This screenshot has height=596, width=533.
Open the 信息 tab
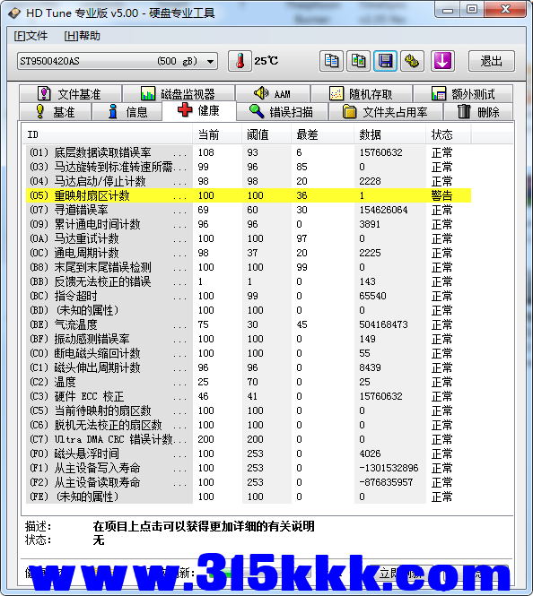tap(127, 112)
